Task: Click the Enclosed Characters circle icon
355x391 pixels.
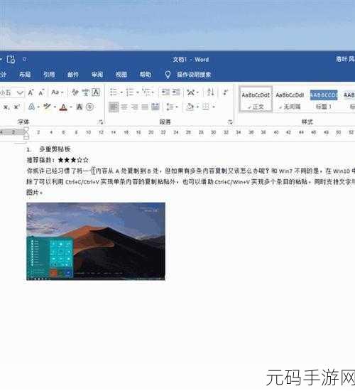Action: click(x=89, y=107)
